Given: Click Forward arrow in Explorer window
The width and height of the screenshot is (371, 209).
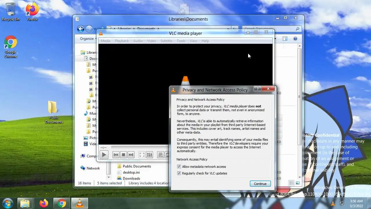Looking at the screenshot, I should tap(89, 29).
